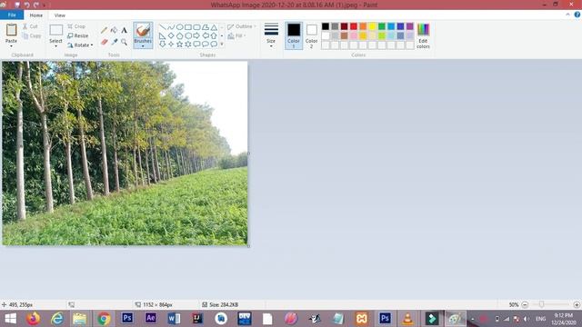This screenshot has width=582, height=327.
Task: Choose the Up arrow shape
Action: click(x=214, y=35)
